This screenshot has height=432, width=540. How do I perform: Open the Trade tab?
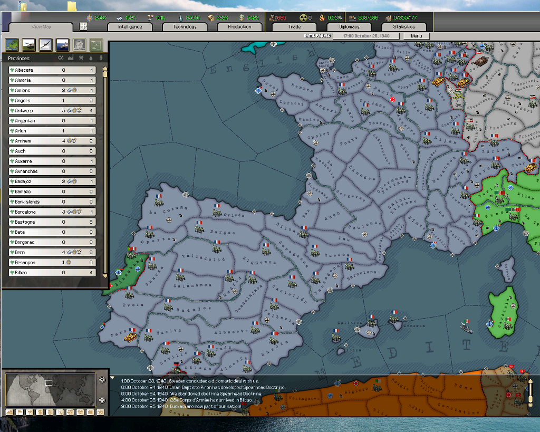click(x=294, y=27)
